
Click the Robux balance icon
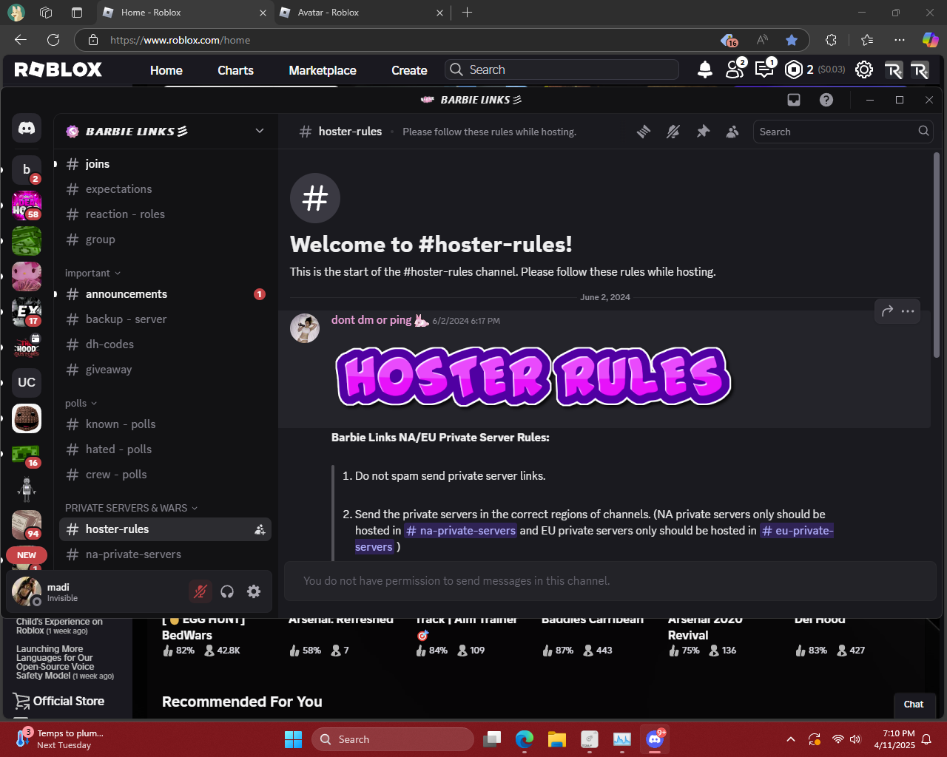pyautogui.click(x=794, y=69)
